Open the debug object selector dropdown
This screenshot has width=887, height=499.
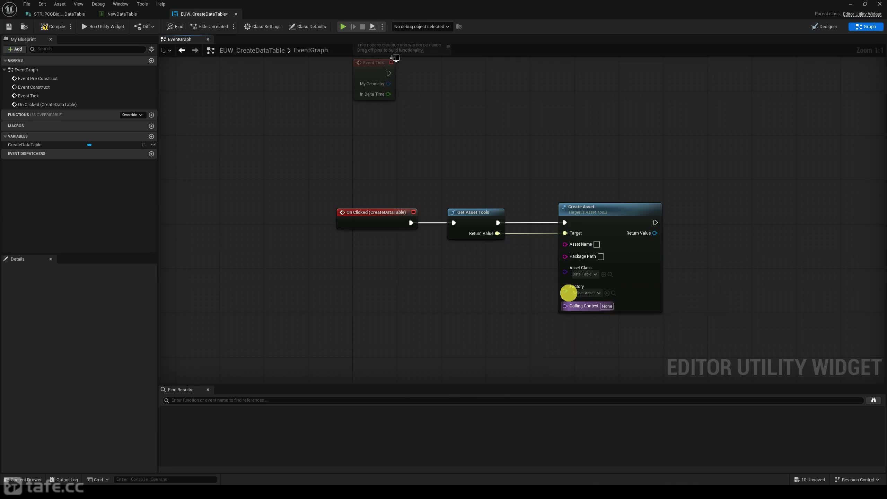[422, 27]
